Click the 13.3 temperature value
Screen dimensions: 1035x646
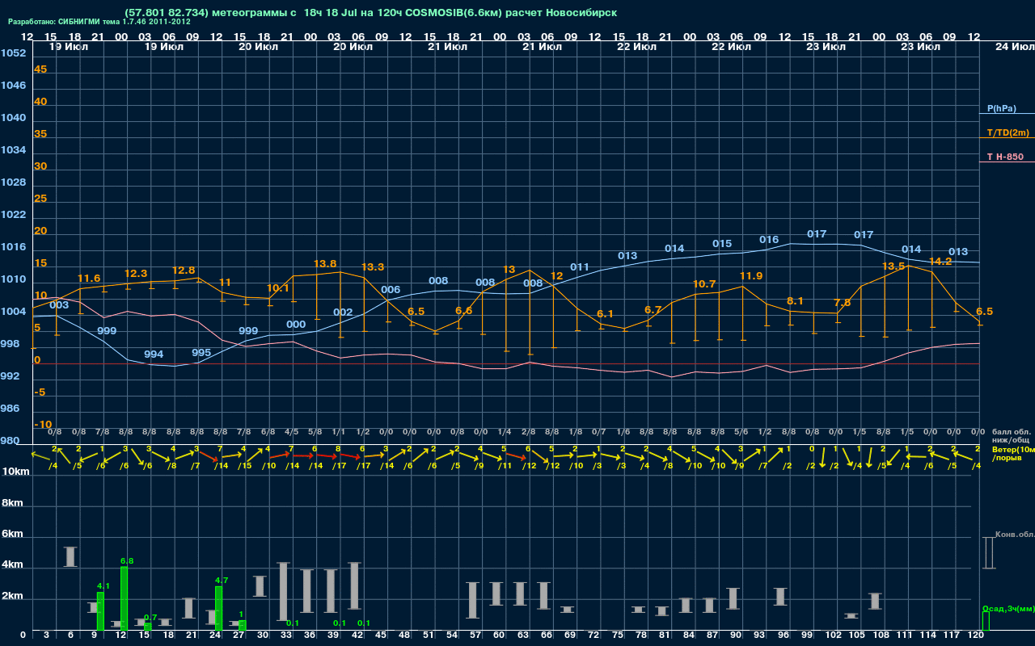click(373, 267)
